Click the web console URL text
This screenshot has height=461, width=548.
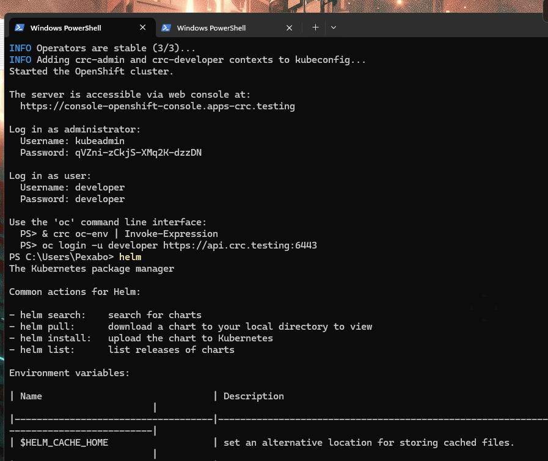pos(157,106)
